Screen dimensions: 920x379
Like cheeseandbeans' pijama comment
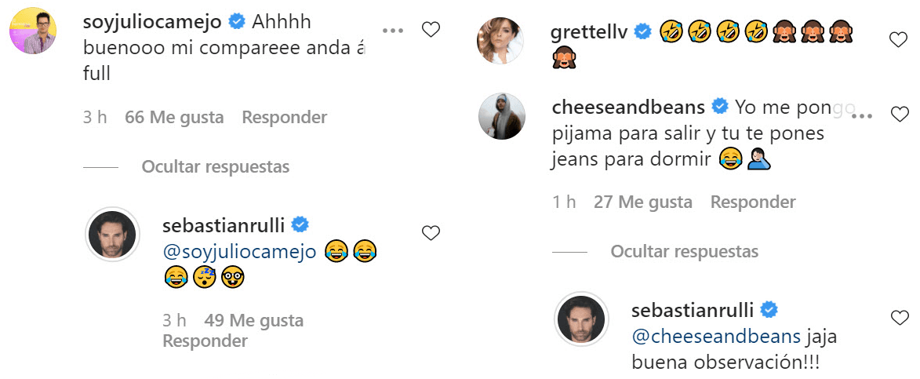click(899, 115)
